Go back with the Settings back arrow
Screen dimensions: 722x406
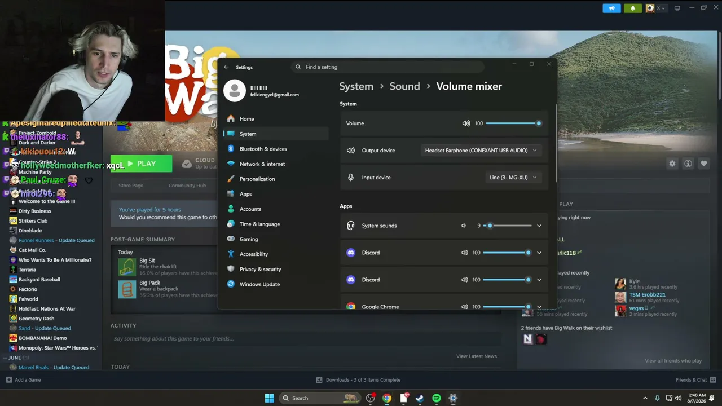click(226, 67)
